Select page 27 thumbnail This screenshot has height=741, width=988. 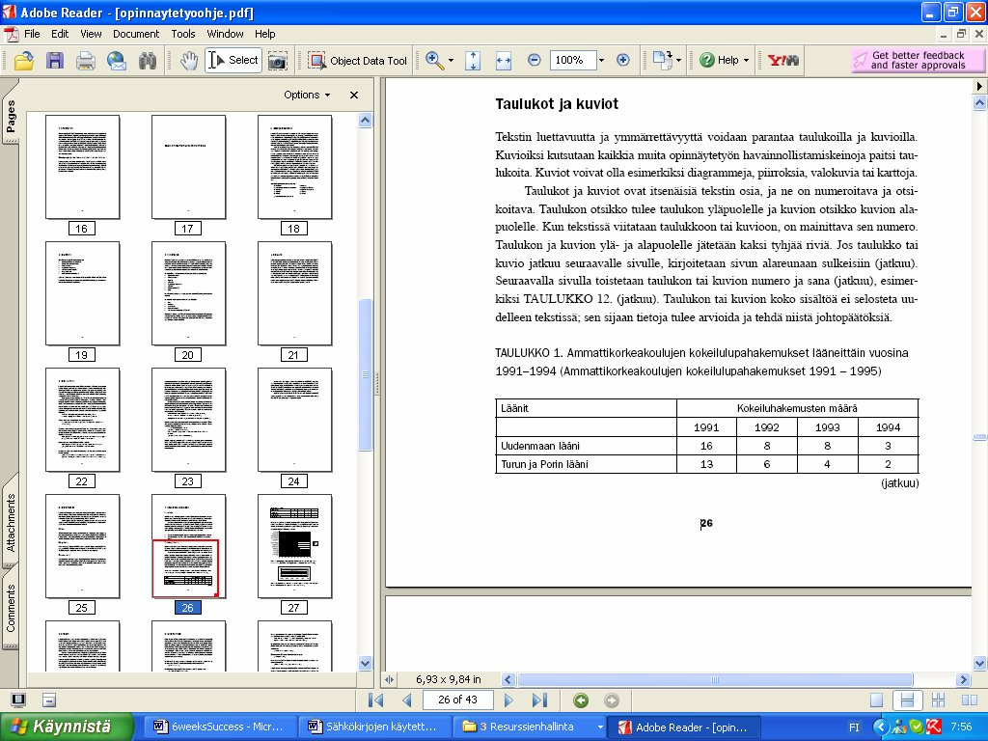tap(295, 546)
